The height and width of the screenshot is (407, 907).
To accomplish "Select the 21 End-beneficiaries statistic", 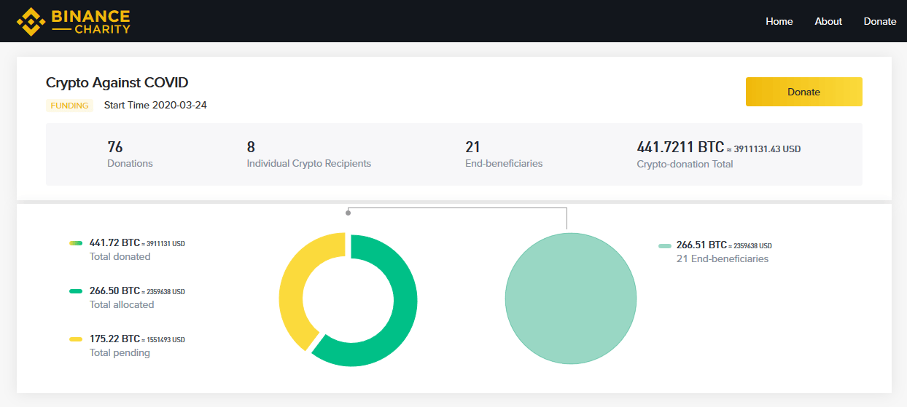I will pyautogui.click(x=503, y=154).
